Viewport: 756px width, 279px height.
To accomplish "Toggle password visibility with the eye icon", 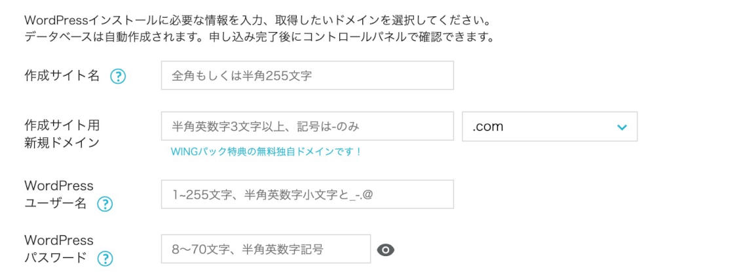I will pyautogui.click(x=386, y=250).
